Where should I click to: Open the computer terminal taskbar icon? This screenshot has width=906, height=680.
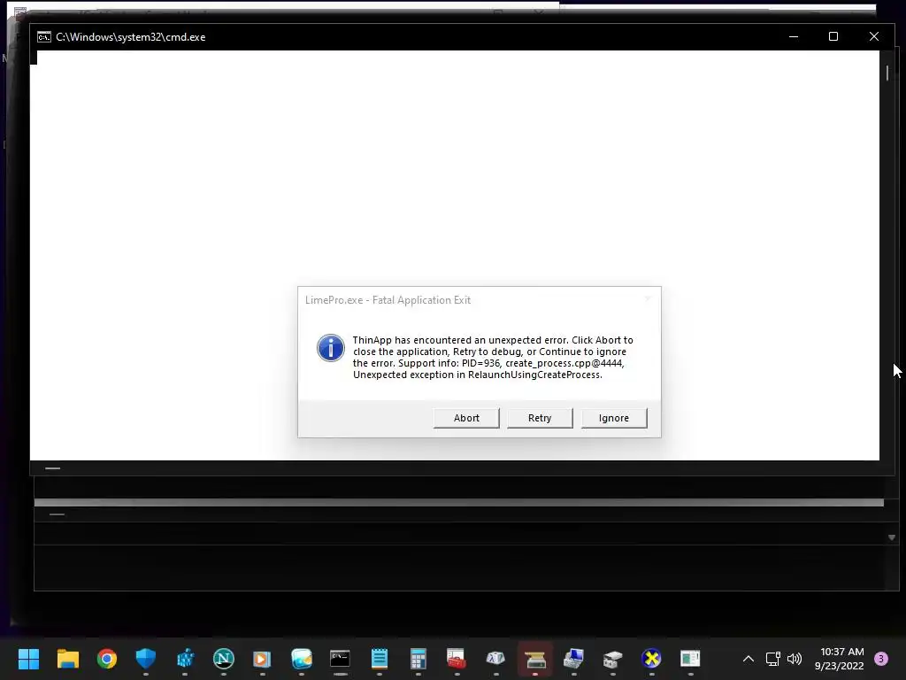pos(573,659)
